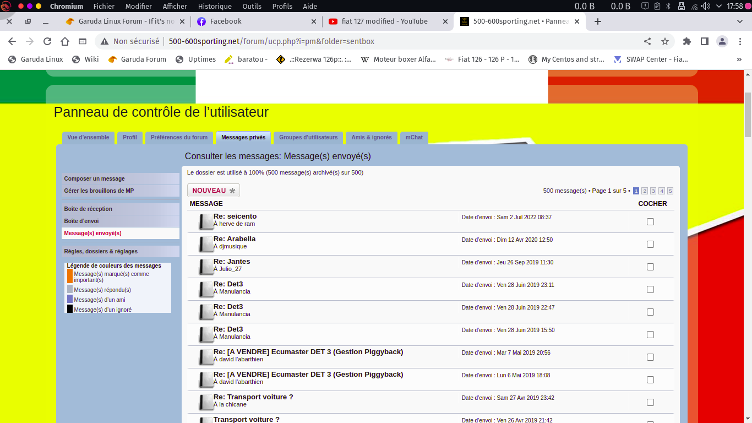Screen dimensions: 752x423
Task: Show more bookmarks with the chevron
Action: tap(739, 59)
